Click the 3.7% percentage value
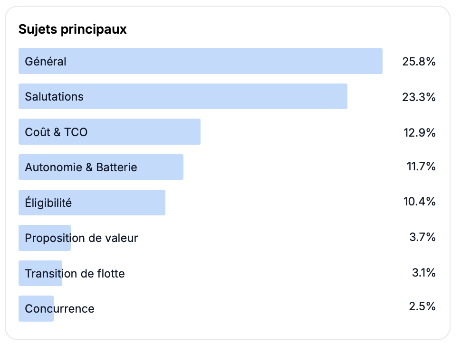The height and width of the screenshot is (352, 461). (422, 237)
